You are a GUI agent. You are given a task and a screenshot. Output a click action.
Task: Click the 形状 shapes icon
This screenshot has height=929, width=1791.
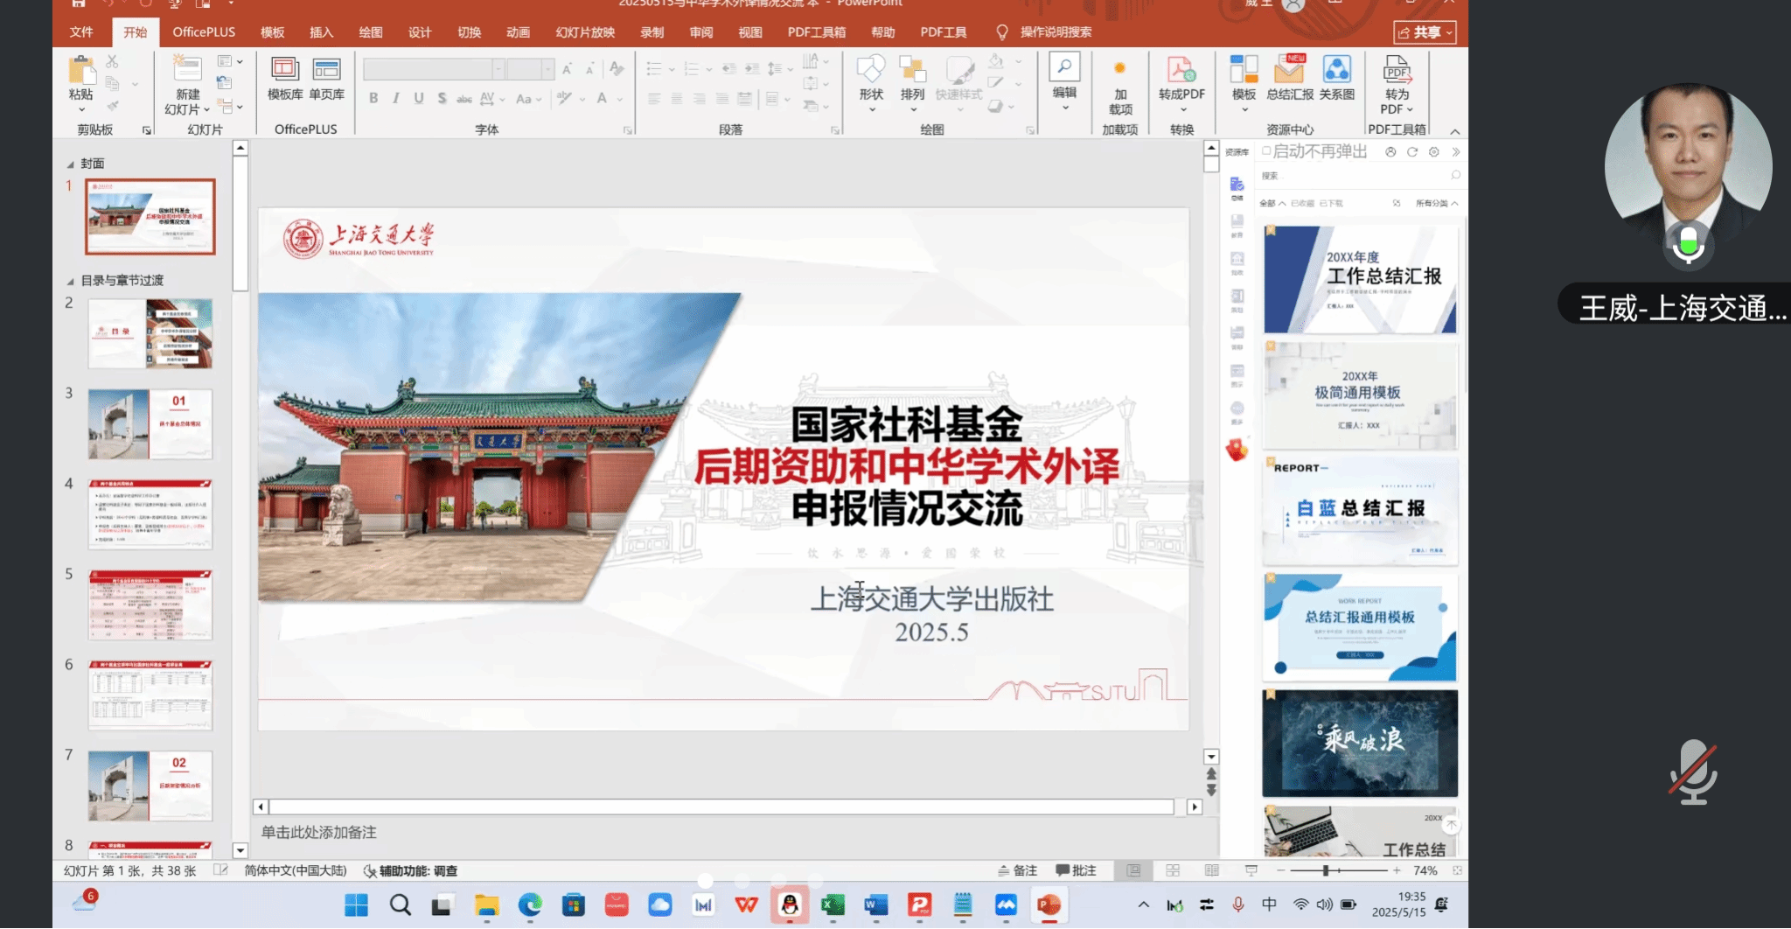(x=871, y=78)
